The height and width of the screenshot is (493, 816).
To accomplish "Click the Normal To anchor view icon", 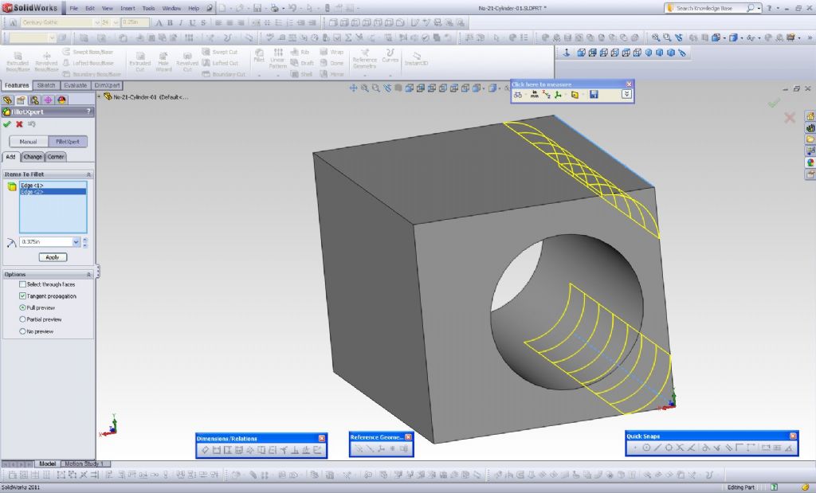I will coord(567,53).
